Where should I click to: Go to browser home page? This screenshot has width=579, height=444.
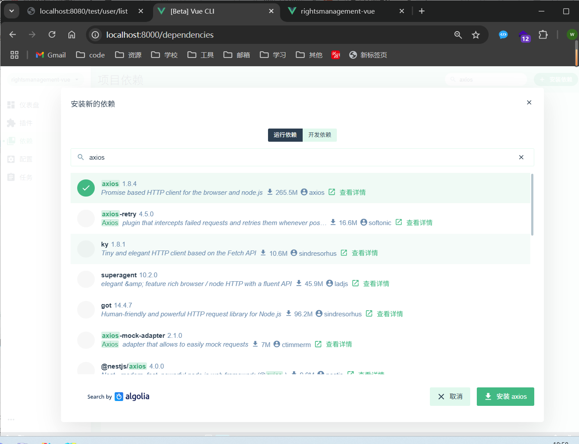[71, 35]
